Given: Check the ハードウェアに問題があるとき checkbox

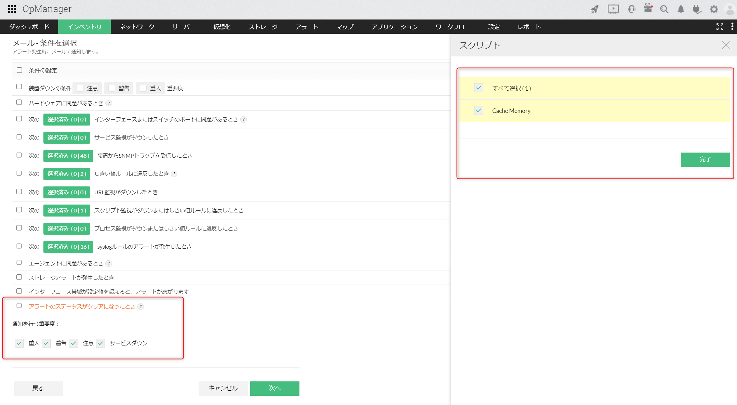Looking at the screenshot, I should tap(19, 103).
